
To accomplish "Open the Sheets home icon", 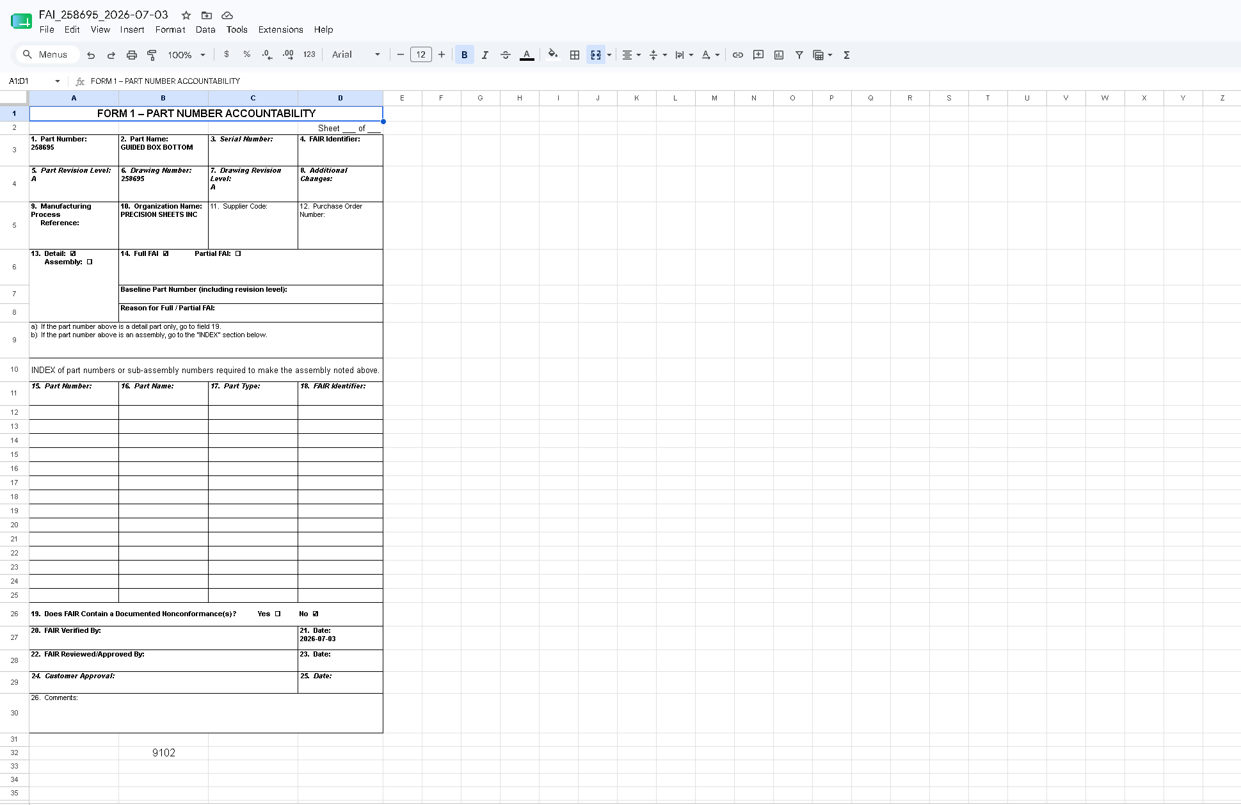I will click(22, 21).
